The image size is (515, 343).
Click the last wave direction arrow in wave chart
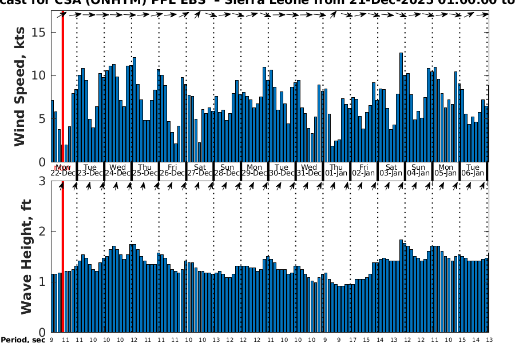tap(486, 186)
